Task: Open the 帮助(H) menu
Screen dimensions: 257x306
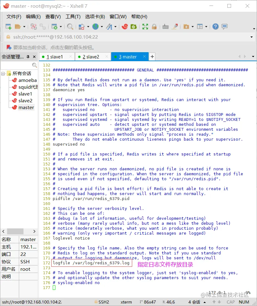Action: [139, 17]
